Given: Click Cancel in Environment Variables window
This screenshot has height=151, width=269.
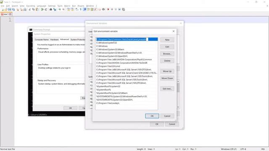Looking at the screenshot, I should coord(172,124).
